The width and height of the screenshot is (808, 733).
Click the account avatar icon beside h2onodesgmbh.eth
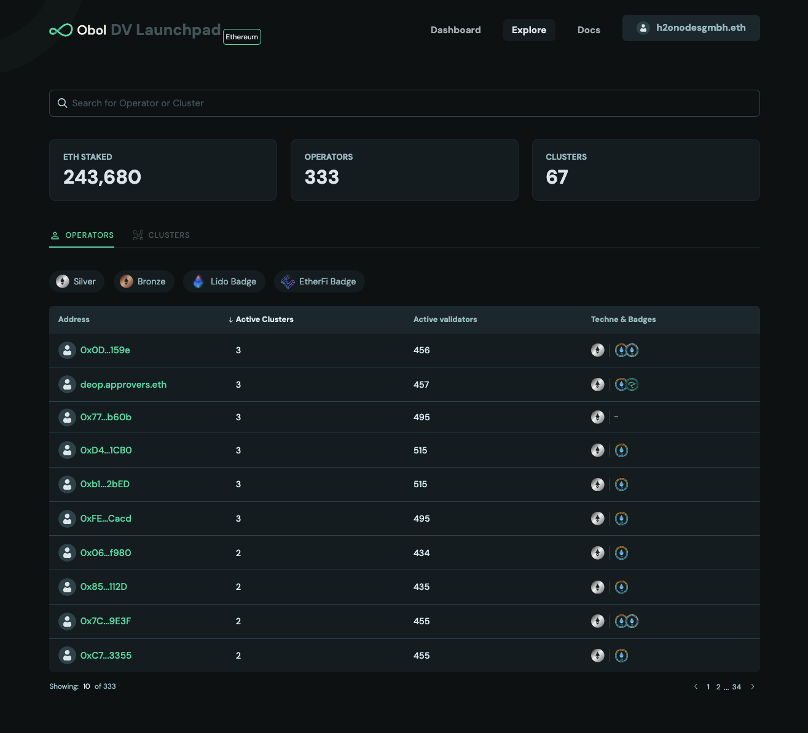pyautogui.click(x=643, y=28)
